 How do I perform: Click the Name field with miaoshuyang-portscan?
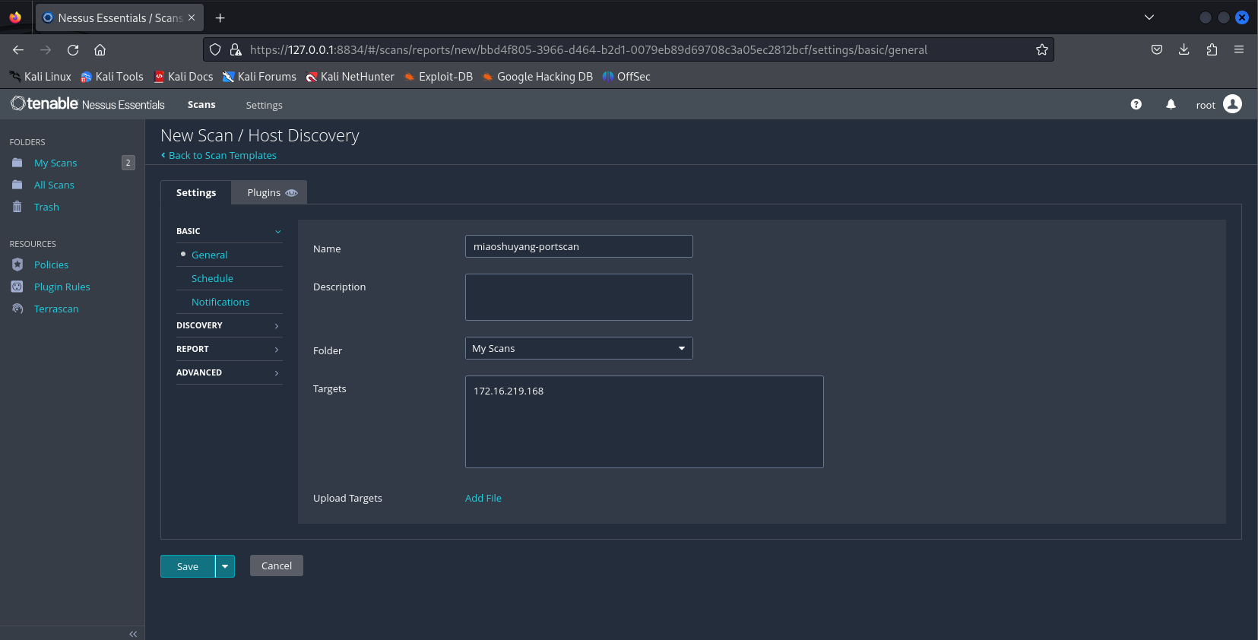(578, 246)
